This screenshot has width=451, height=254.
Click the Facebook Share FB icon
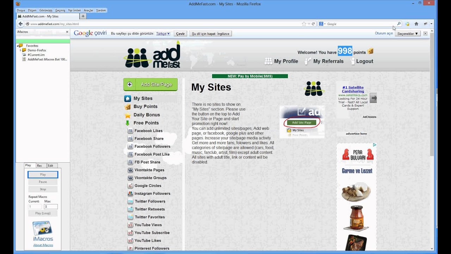pyautogui.click(x=130, y=139)
